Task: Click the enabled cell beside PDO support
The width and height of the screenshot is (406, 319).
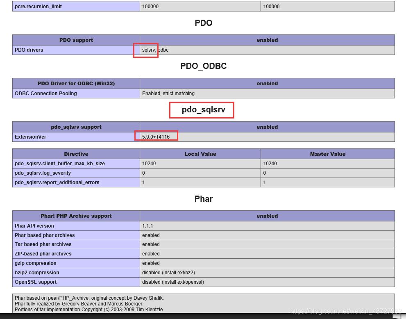Action: click(x=267, y=40)
